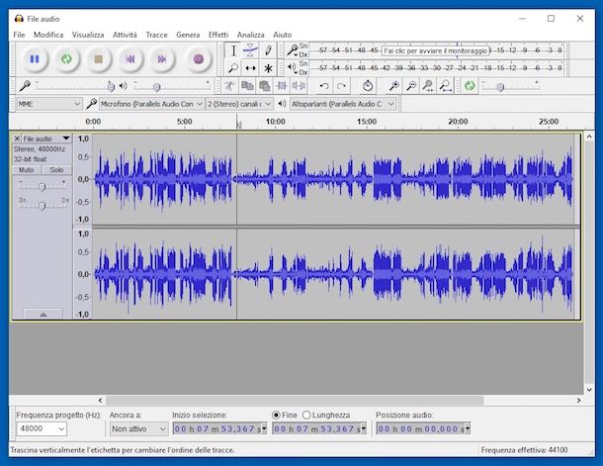
Task: Click to start input monitoring meter
Action: coord(435,50)
